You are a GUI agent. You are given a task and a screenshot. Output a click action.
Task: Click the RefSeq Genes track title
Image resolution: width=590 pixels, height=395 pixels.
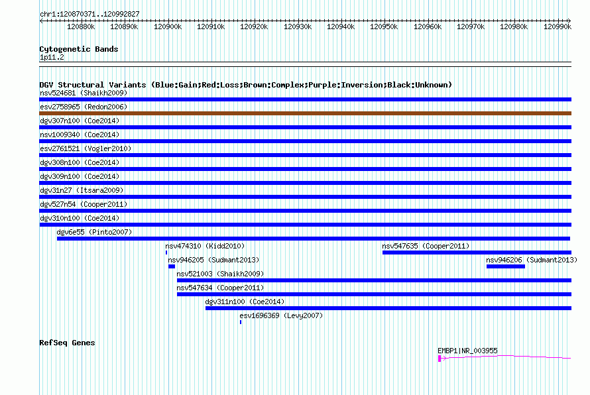coord(68,343)
